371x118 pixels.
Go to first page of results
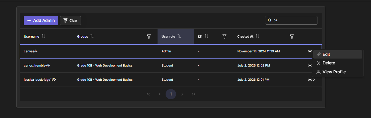148,94
